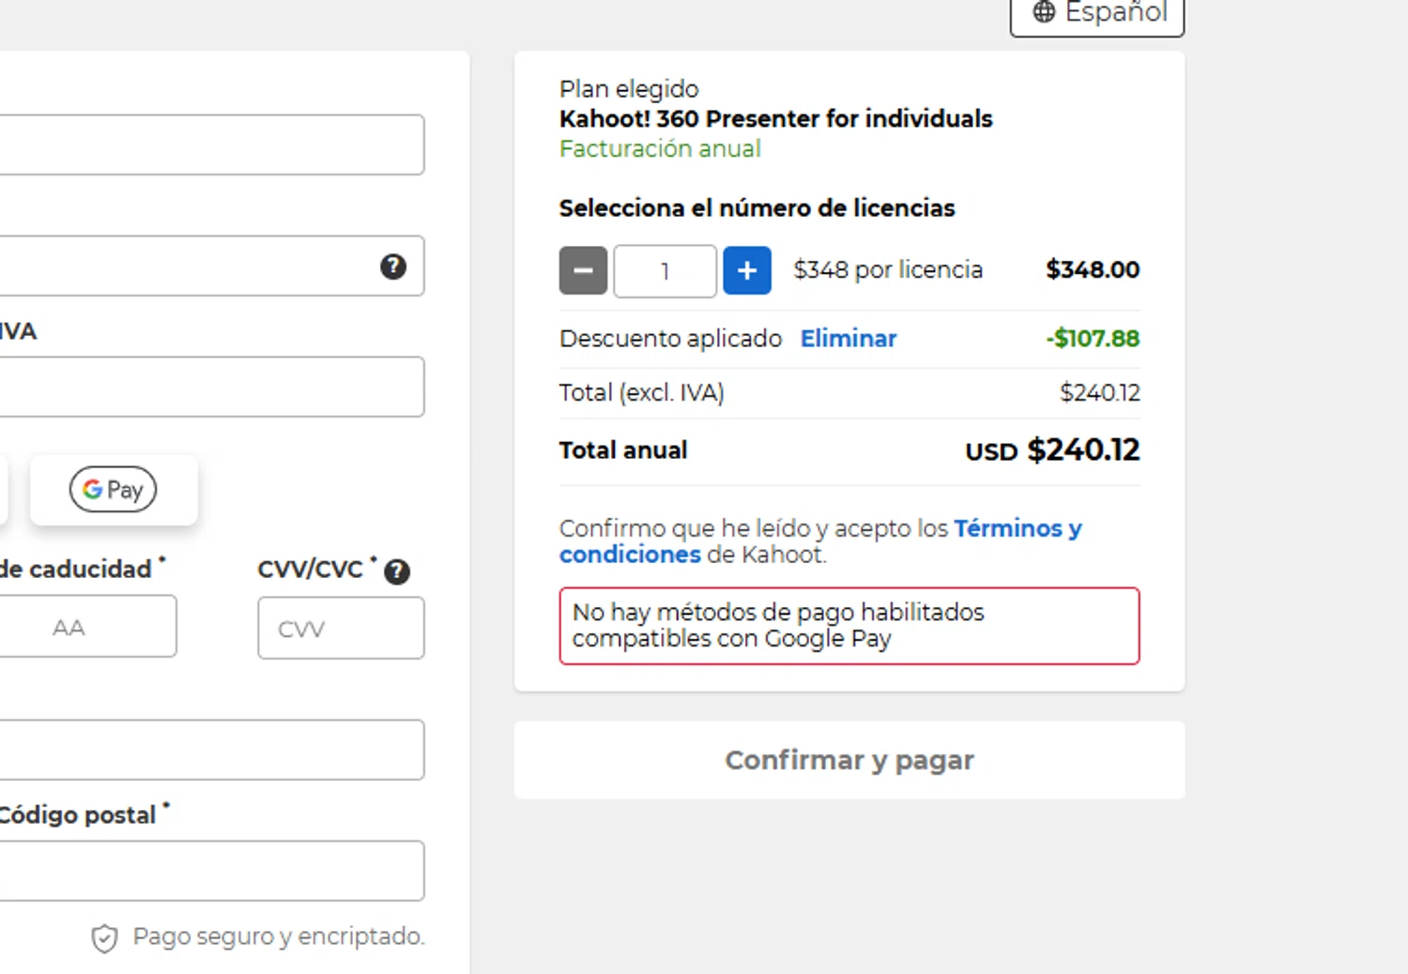Screen dimensions: 1408x974
Task: Click the topmost text field in the form
Action: pyautogui.click(x=207, y=145)
